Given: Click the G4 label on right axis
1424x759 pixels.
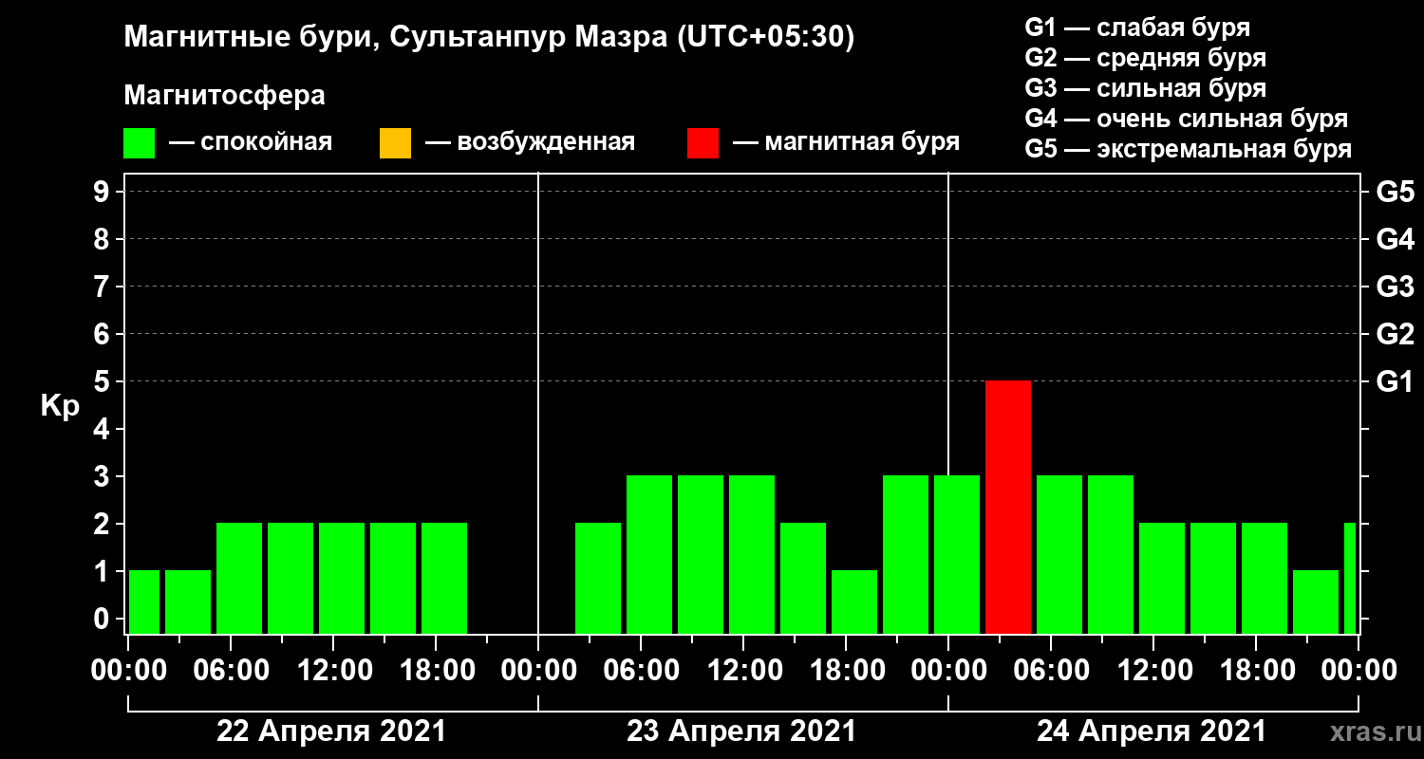Looking at the screenshot, I should click(1396, 239).
